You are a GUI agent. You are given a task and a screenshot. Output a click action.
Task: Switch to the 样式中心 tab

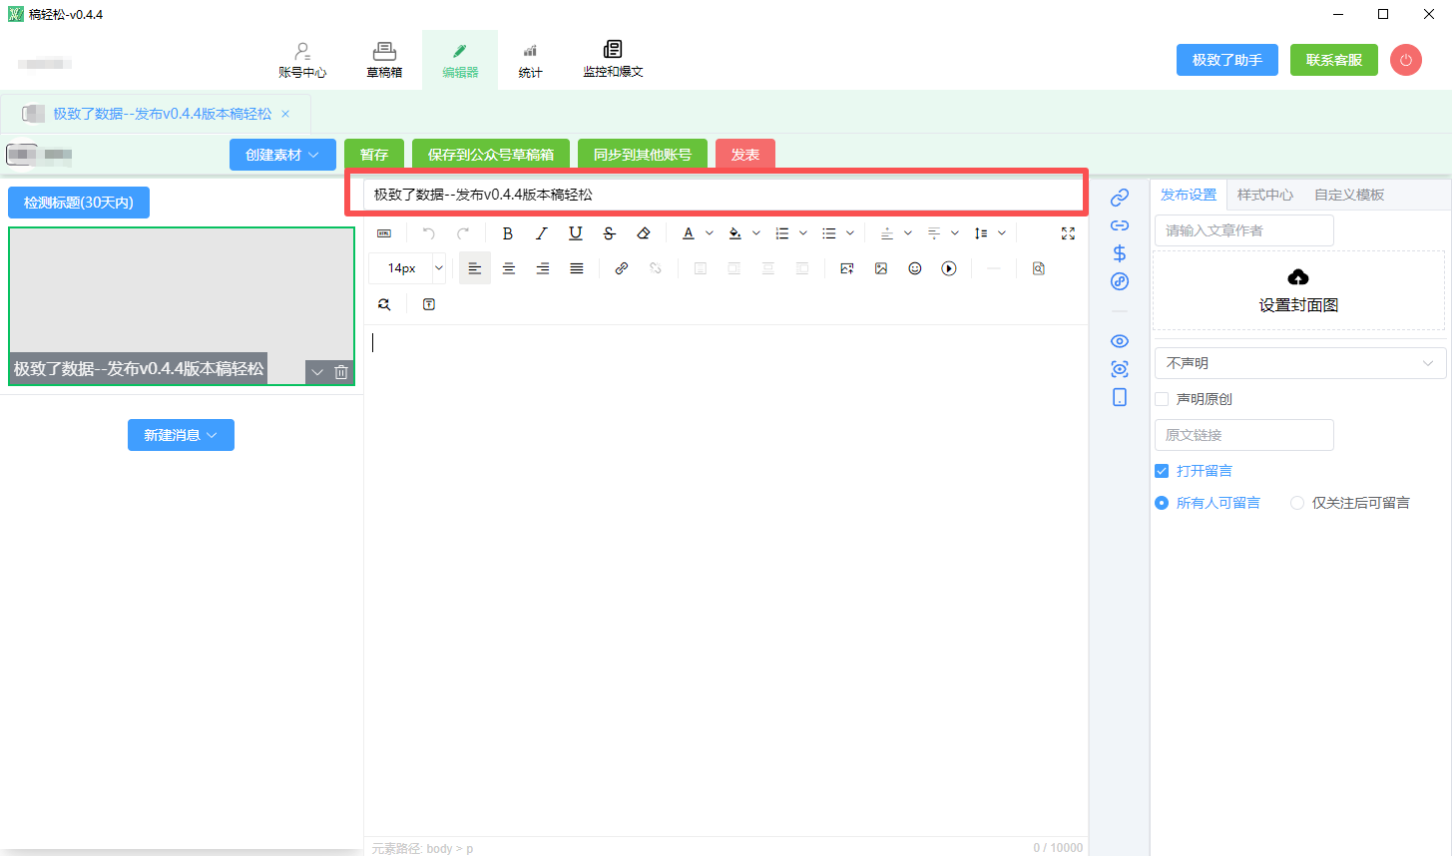(1264, 195)
